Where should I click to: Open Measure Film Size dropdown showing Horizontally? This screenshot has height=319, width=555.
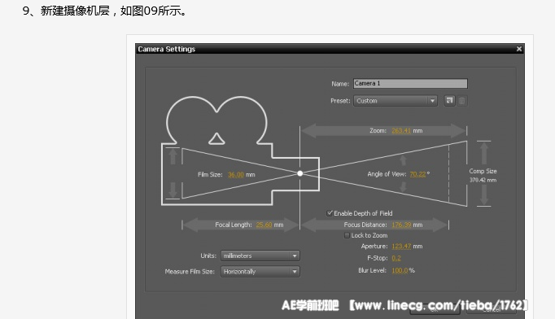point(260,272)
